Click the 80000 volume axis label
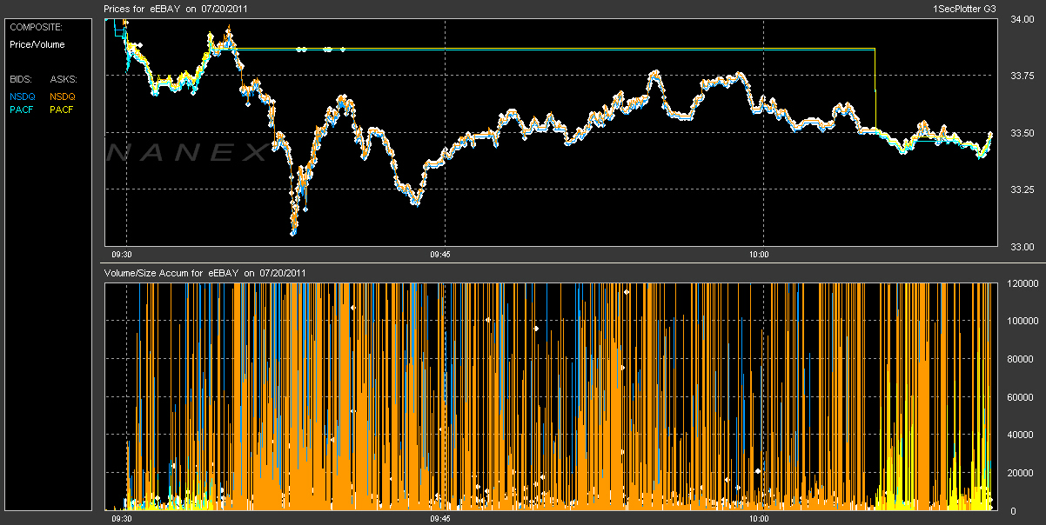1046x525 pixels. coord(1021,359)
